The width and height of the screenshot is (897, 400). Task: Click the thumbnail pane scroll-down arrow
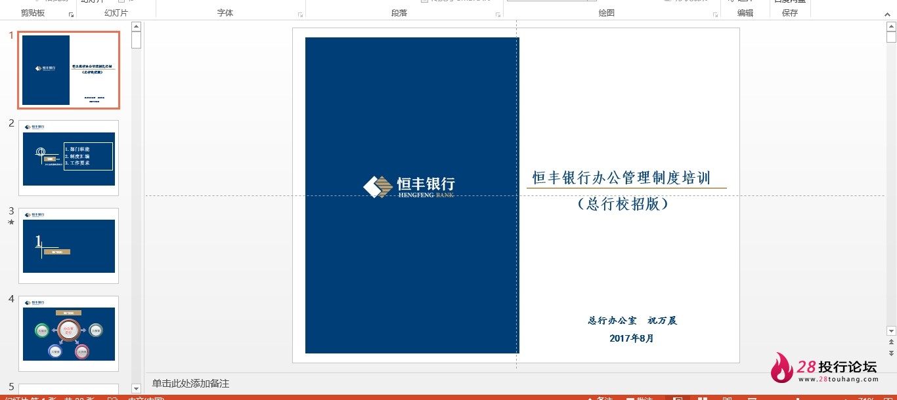(136, 389)
